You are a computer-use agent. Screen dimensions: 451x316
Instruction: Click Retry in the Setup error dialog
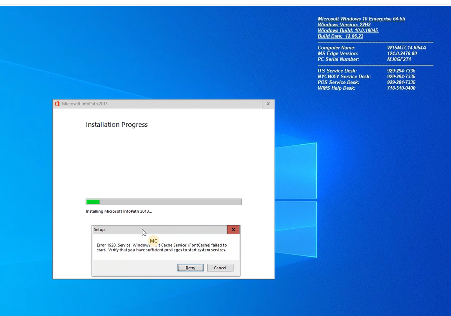coord(190,268)
